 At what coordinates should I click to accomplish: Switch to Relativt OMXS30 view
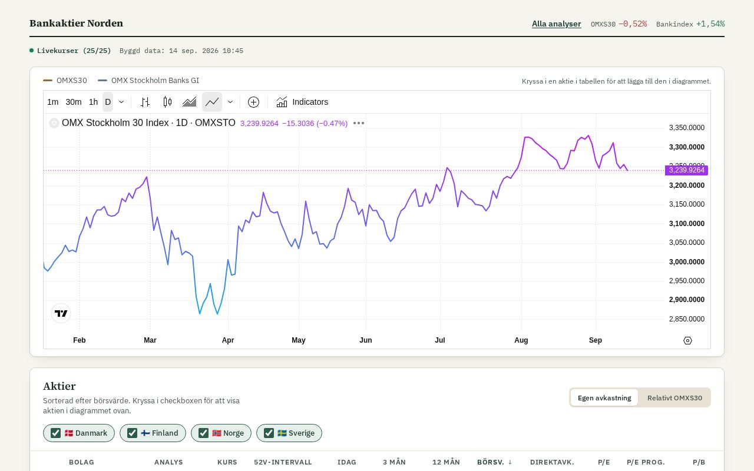pyautogui.click(x=674, y=397)
